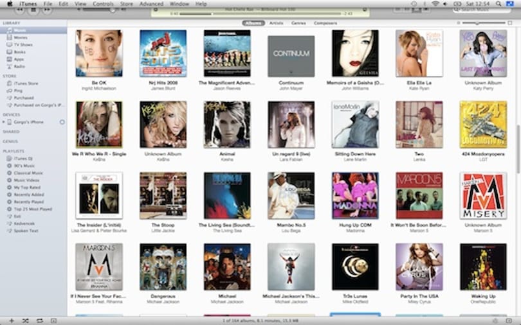Open the iTunes Store sidebar item

(x=33, y=83)
